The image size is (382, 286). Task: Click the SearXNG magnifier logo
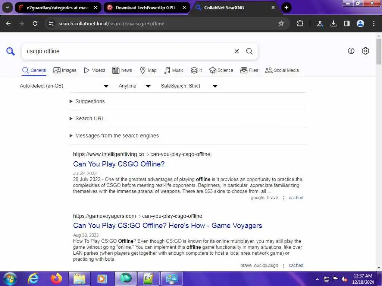10,51
